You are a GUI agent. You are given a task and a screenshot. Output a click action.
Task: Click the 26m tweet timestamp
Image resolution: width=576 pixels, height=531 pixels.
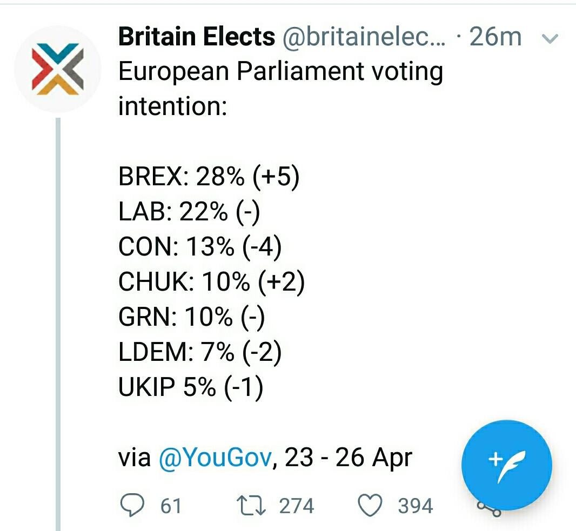[x=495, y=37]
